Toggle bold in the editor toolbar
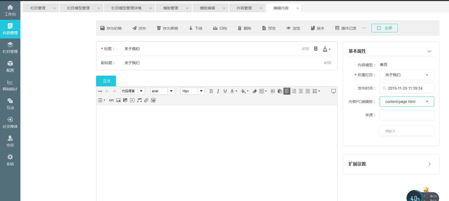This screenshot has height=201, width=449. [211, 91]
